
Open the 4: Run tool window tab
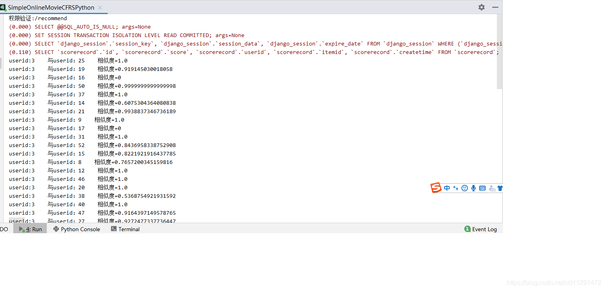coord(30,229)
